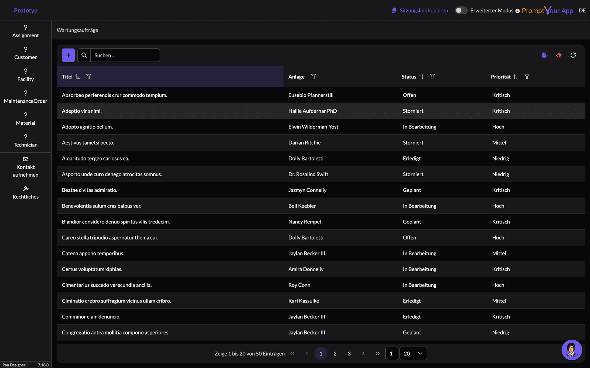This screenshot has width=590, height=368.
Task: Click Rechtliches in sidebar
Action: (25, 193)
